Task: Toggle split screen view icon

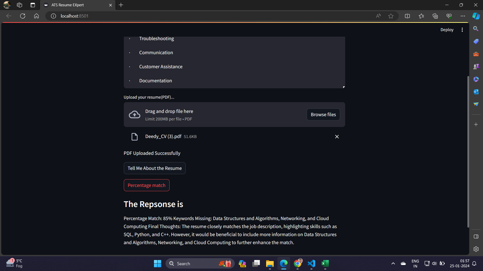Action: 407,16
